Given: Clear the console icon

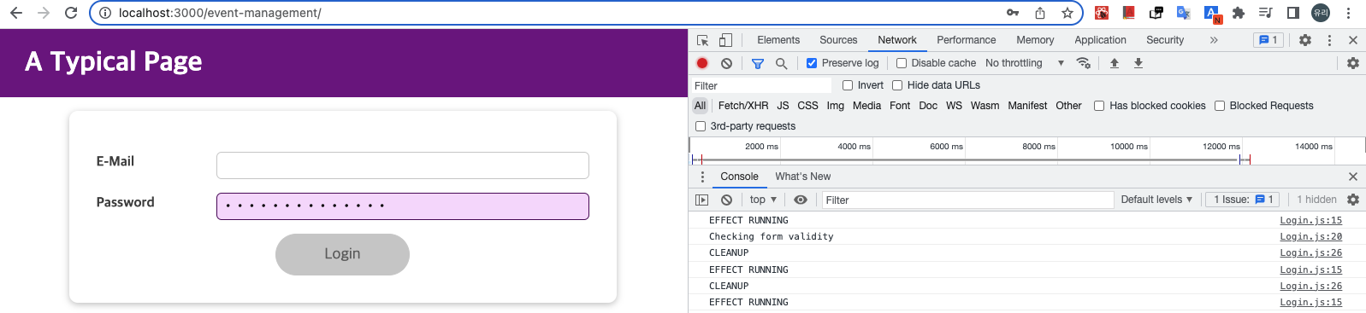Looking at the screenshot, I should click(x=726, y=200).
